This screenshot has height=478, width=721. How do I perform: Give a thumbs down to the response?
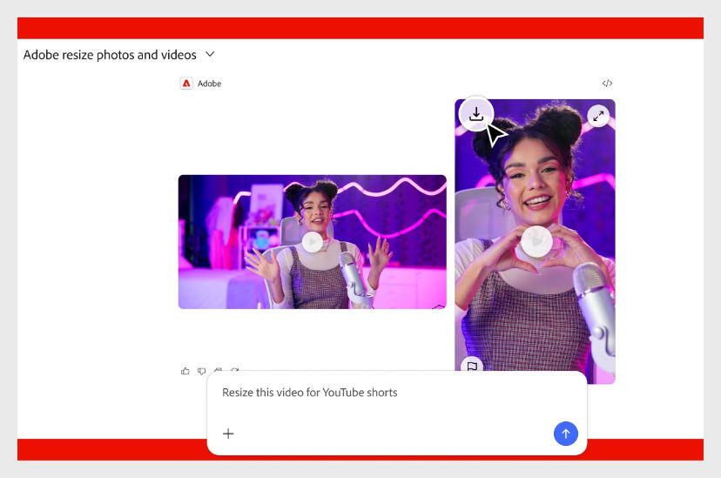201,371
